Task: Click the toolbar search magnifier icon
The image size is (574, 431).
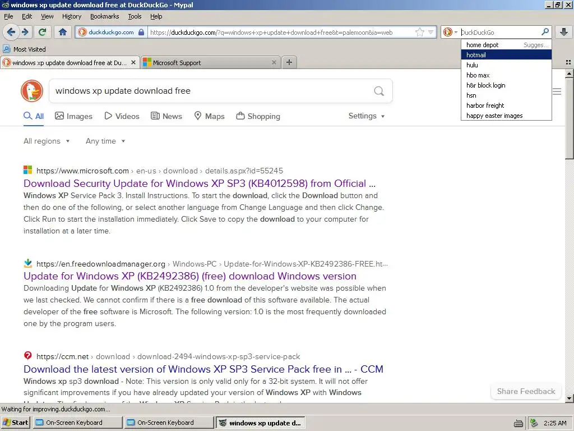Action: (x=545, y=32)
